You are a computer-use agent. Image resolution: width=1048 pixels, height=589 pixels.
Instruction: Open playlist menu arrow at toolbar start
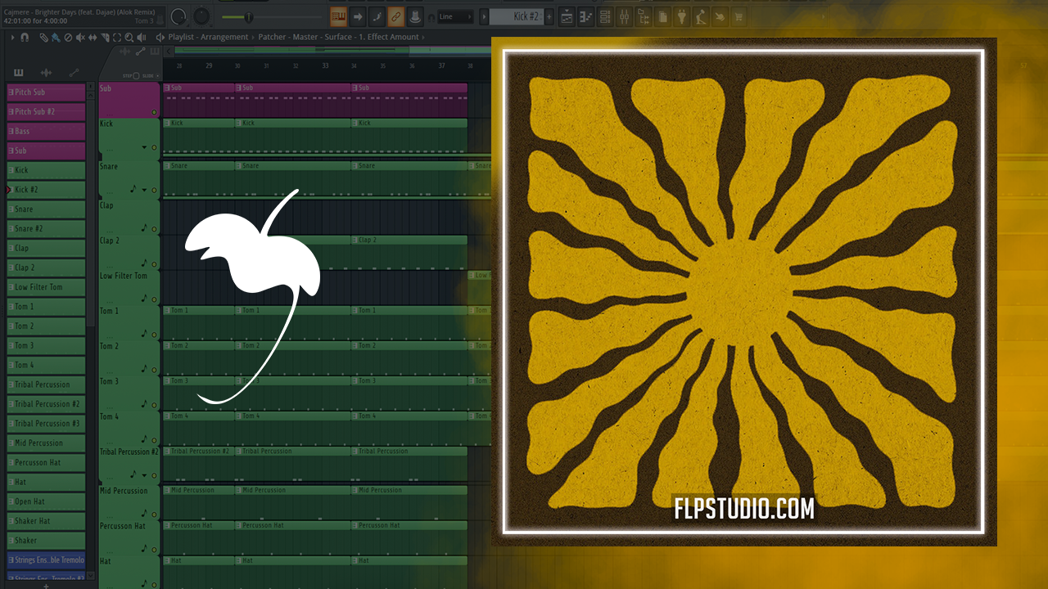(x=13, y=37)
